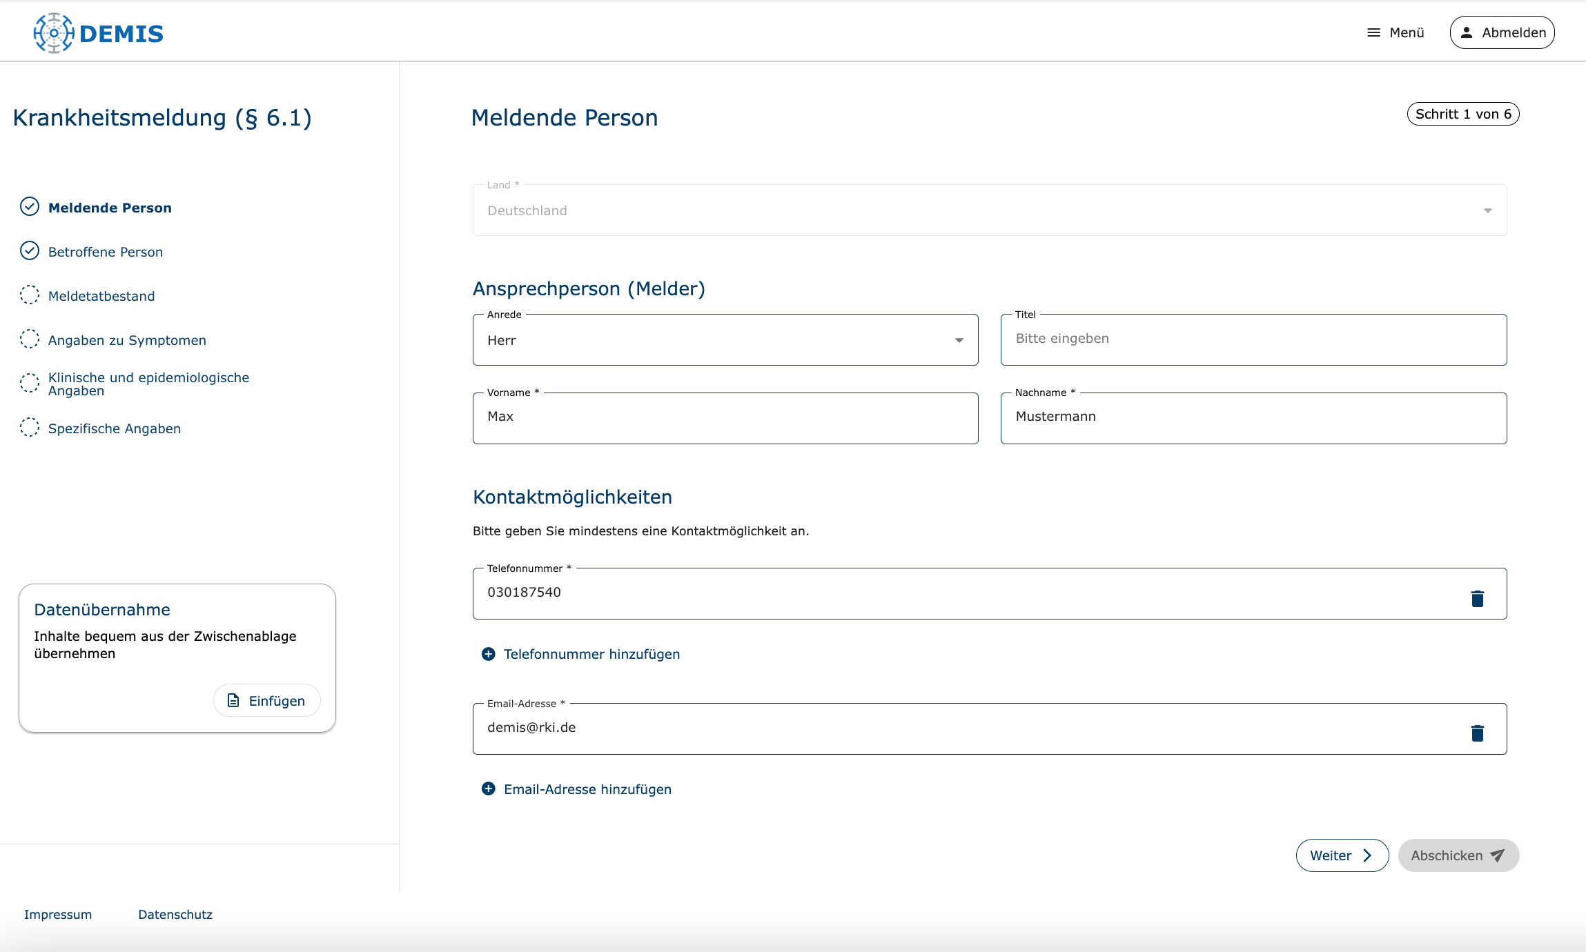The width and height of the screenshot is (1586, 952).
Task: Open the Impressum link
Action: tap(58, 914)
